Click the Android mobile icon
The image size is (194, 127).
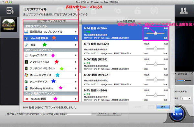26,69
